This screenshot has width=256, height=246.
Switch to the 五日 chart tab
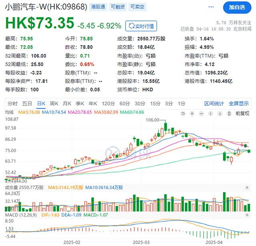[27, 103]
